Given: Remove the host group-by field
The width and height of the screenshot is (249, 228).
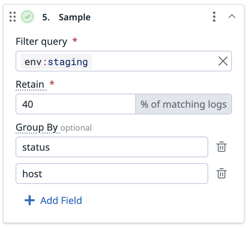Looking at the screenshot, I should (222, 174).
